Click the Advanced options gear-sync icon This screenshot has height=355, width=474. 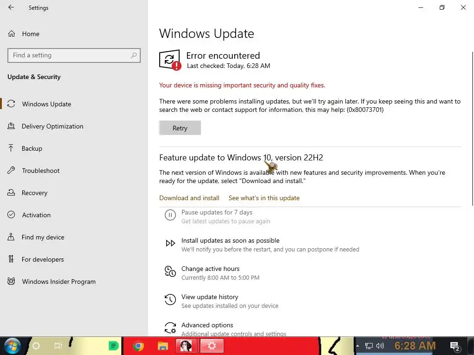[170, 328]
